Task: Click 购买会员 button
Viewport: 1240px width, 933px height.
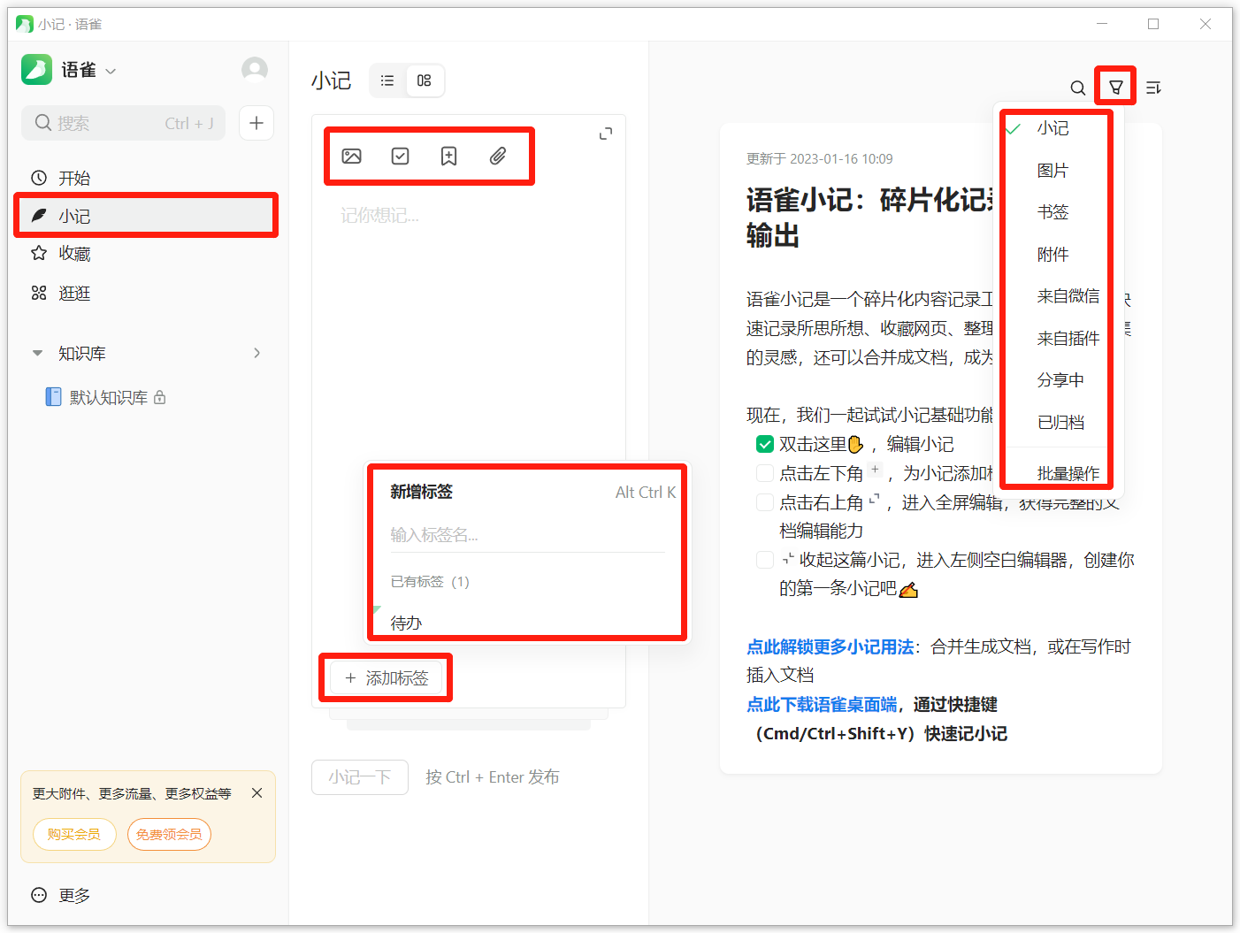Action: tap(74, 834)
